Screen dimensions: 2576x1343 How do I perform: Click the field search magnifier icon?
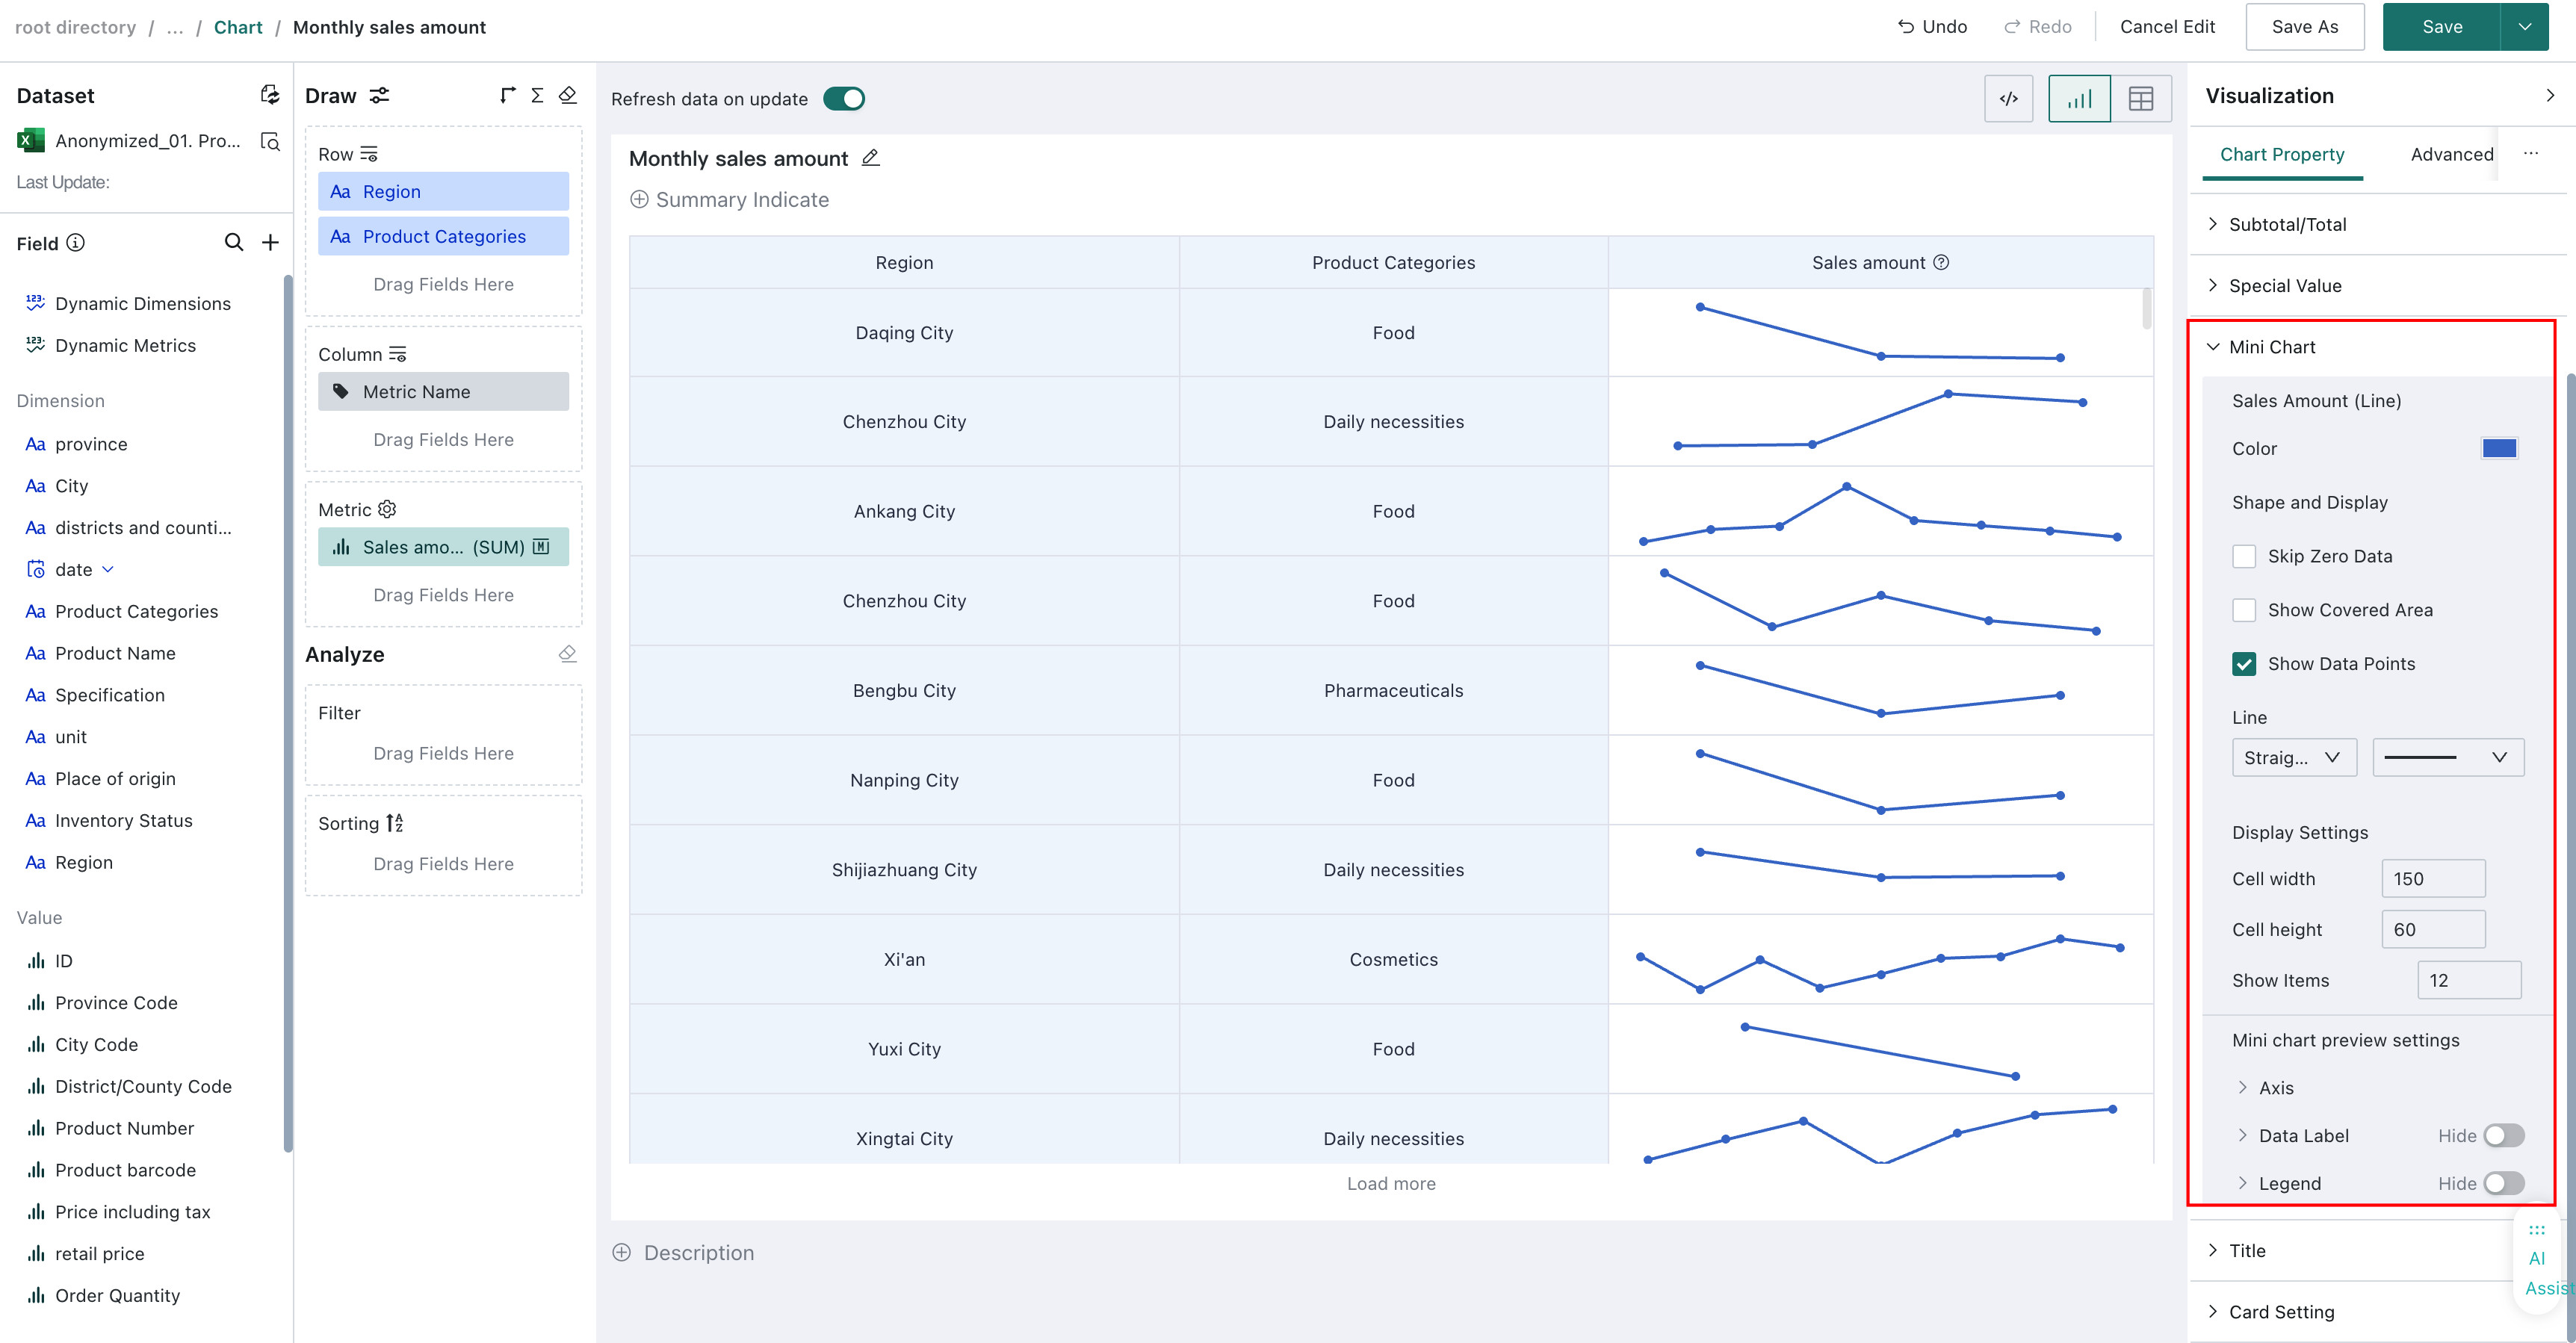(x=234, y=243)
